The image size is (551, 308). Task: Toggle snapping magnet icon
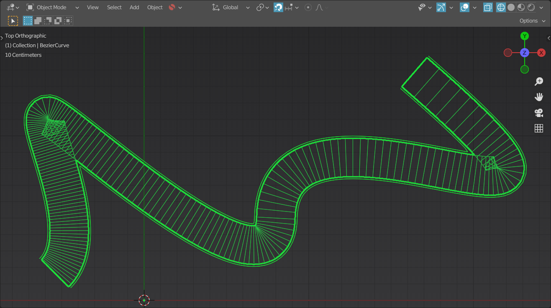(279, 8)
